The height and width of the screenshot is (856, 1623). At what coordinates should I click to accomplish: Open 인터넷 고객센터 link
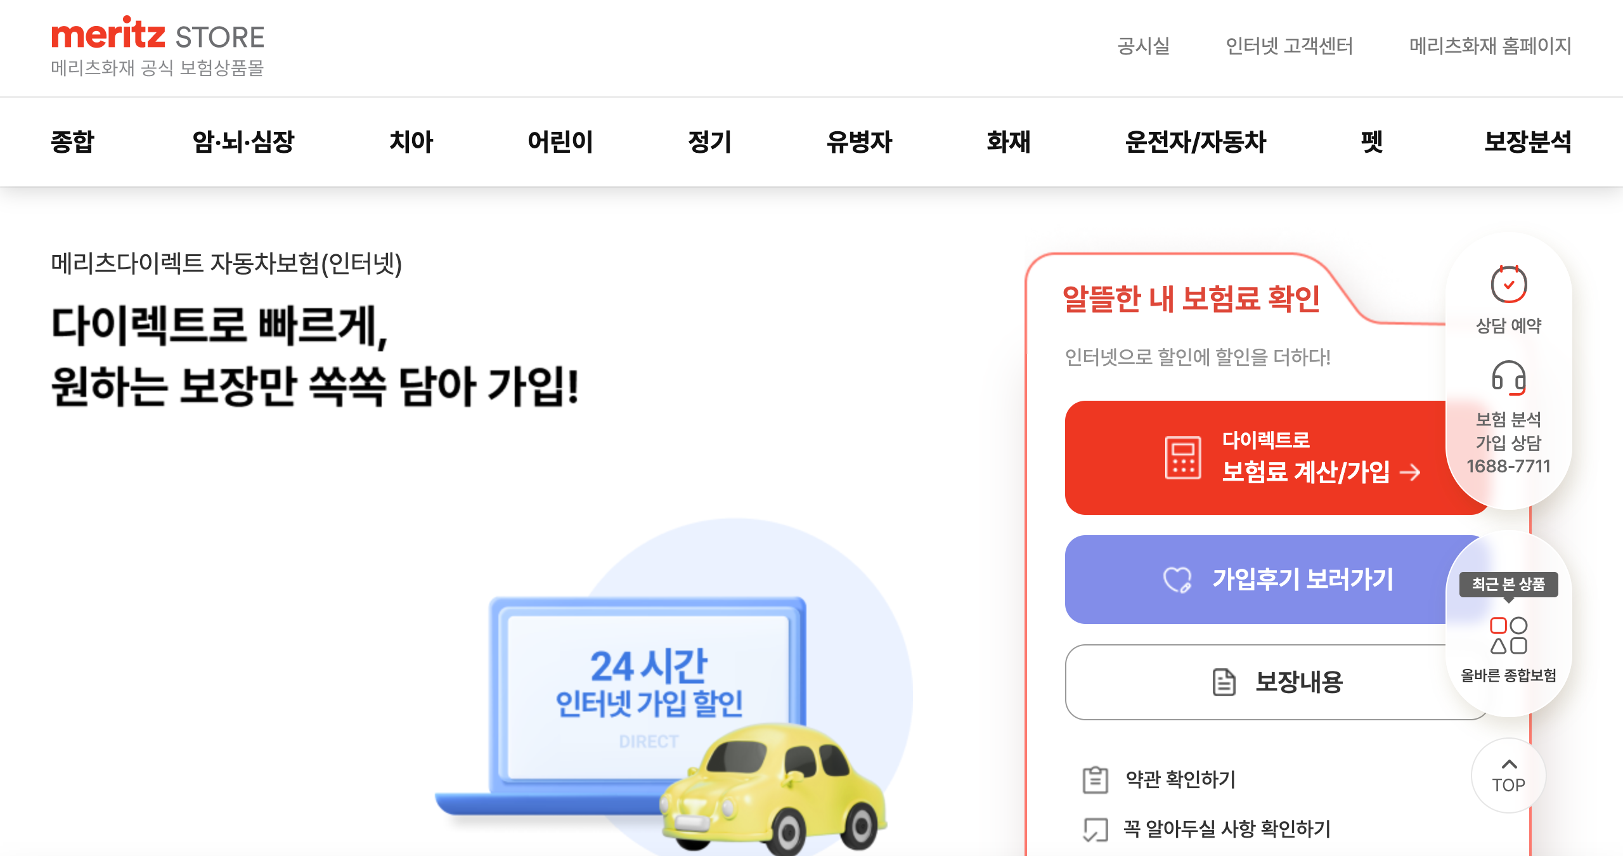(1289, 46)
